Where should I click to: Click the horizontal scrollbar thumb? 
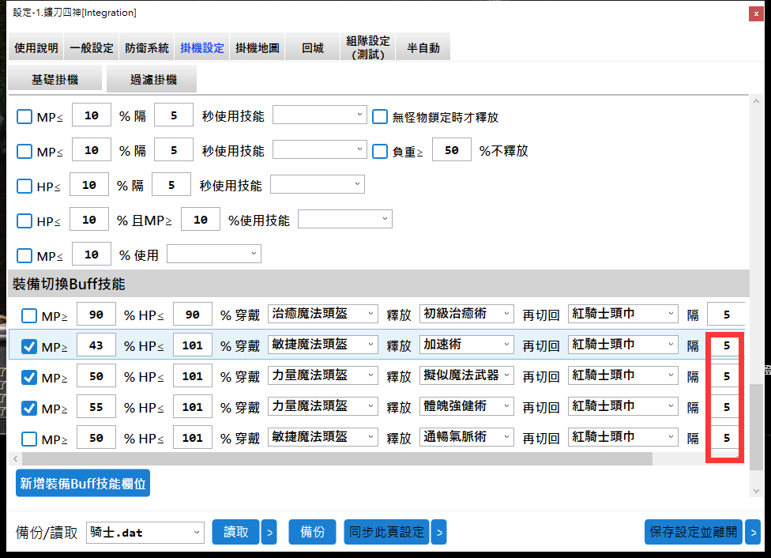click(x=337, y=458)
